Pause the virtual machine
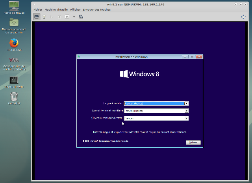 [59, 17]
